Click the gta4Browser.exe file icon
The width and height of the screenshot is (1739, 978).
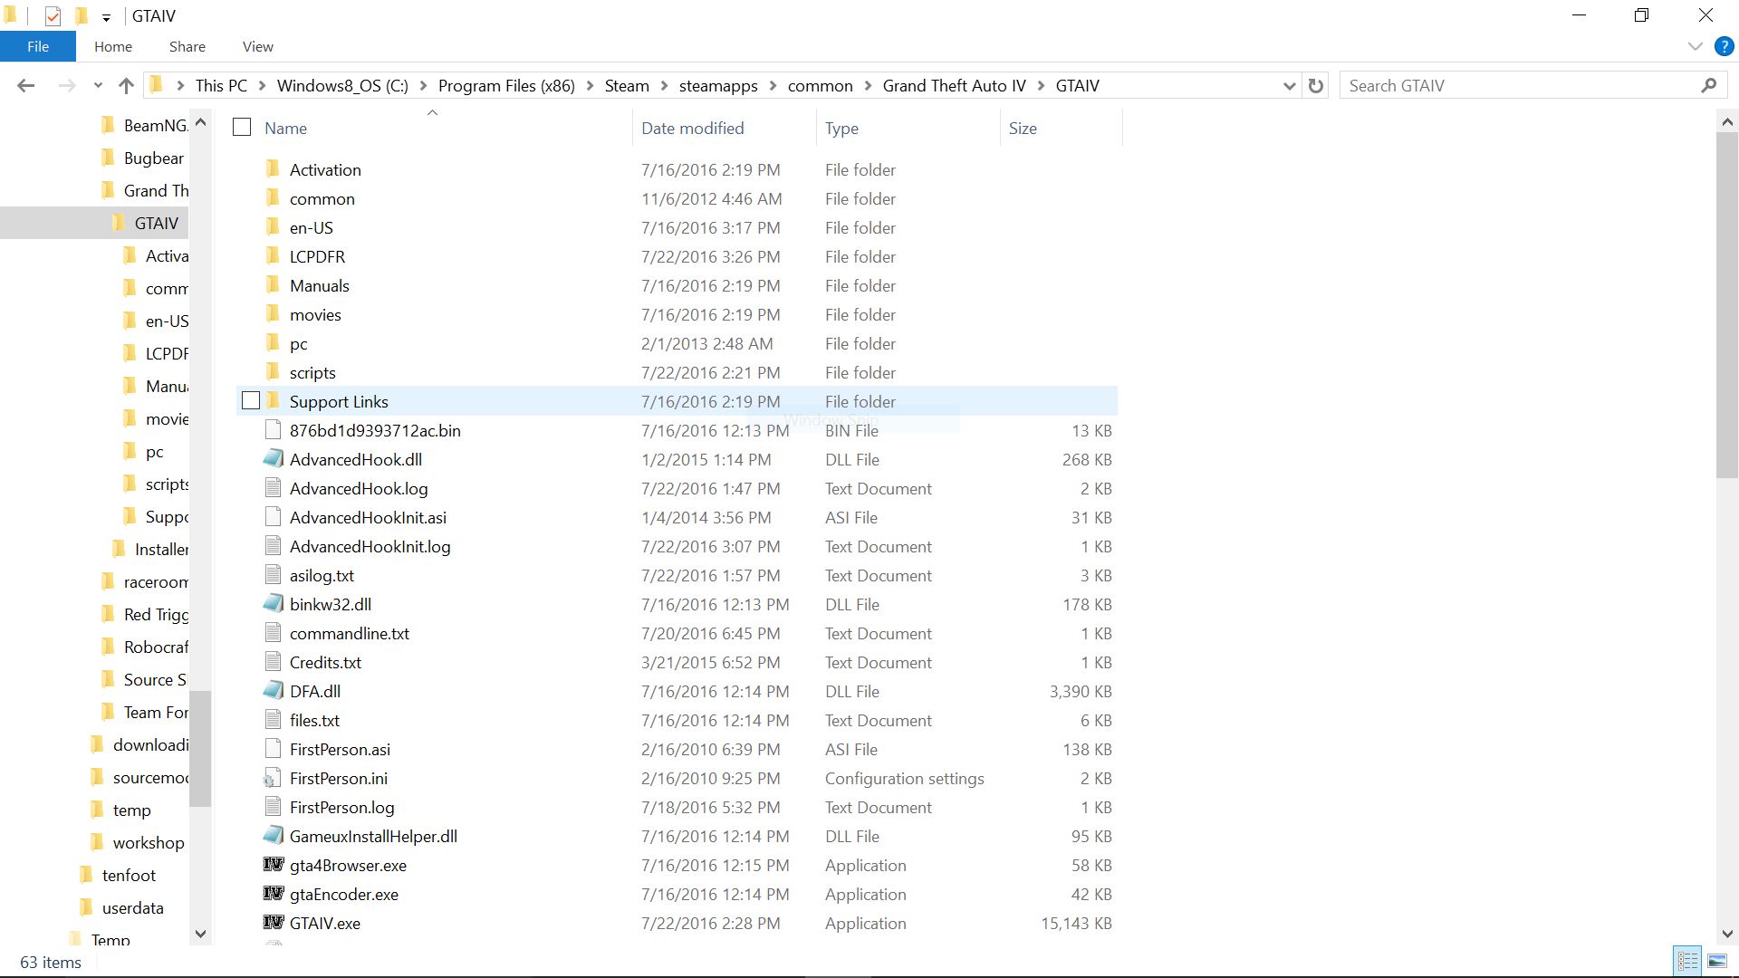tap(273, 865)
